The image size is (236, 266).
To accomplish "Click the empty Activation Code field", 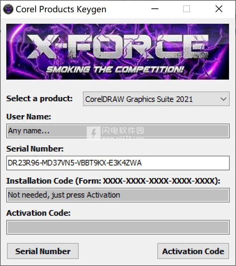I will click(118, 227).
